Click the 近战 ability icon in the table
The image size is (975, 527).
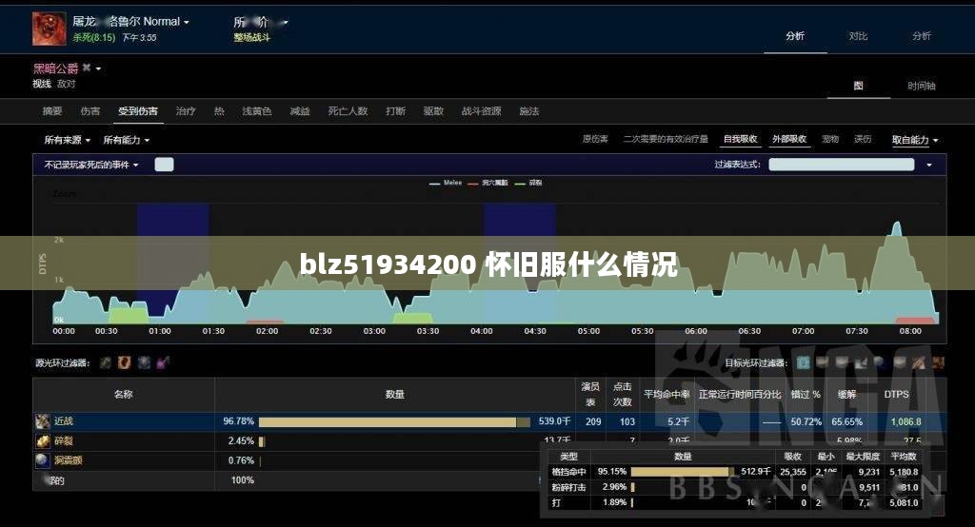[42, 421]
